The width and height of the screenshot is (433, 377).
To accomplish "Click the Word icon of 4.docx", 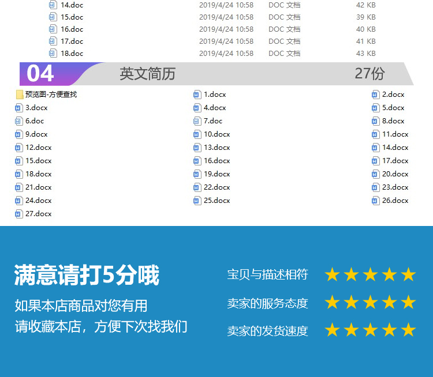I will click(x=197, y=108).
